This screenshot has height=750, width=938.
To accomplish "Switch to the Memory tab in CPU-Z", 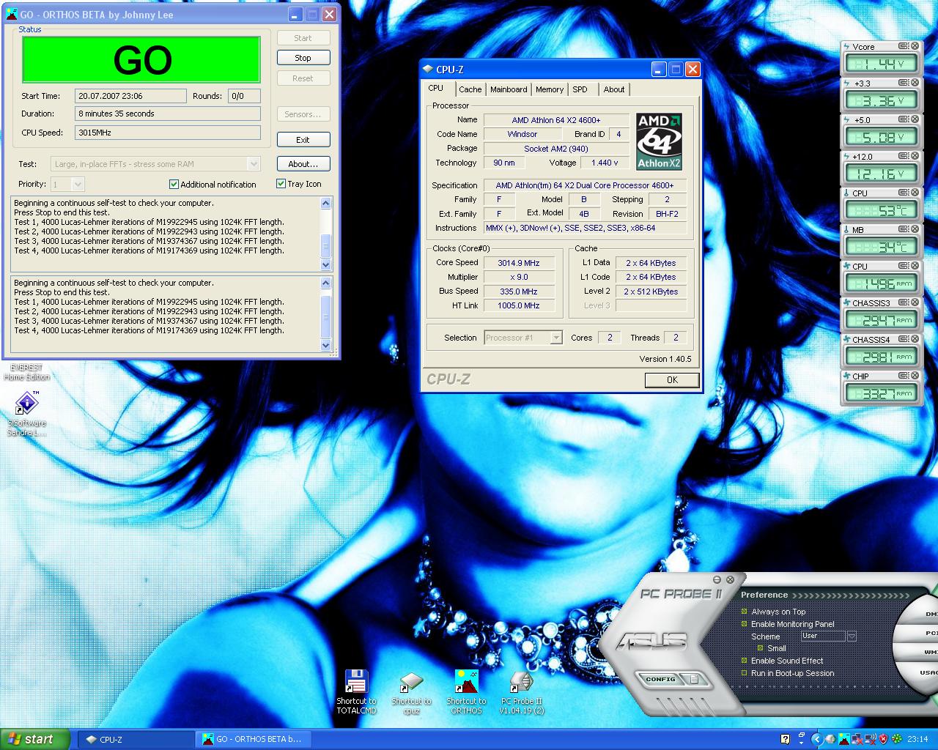I will [x=549, y=89].
